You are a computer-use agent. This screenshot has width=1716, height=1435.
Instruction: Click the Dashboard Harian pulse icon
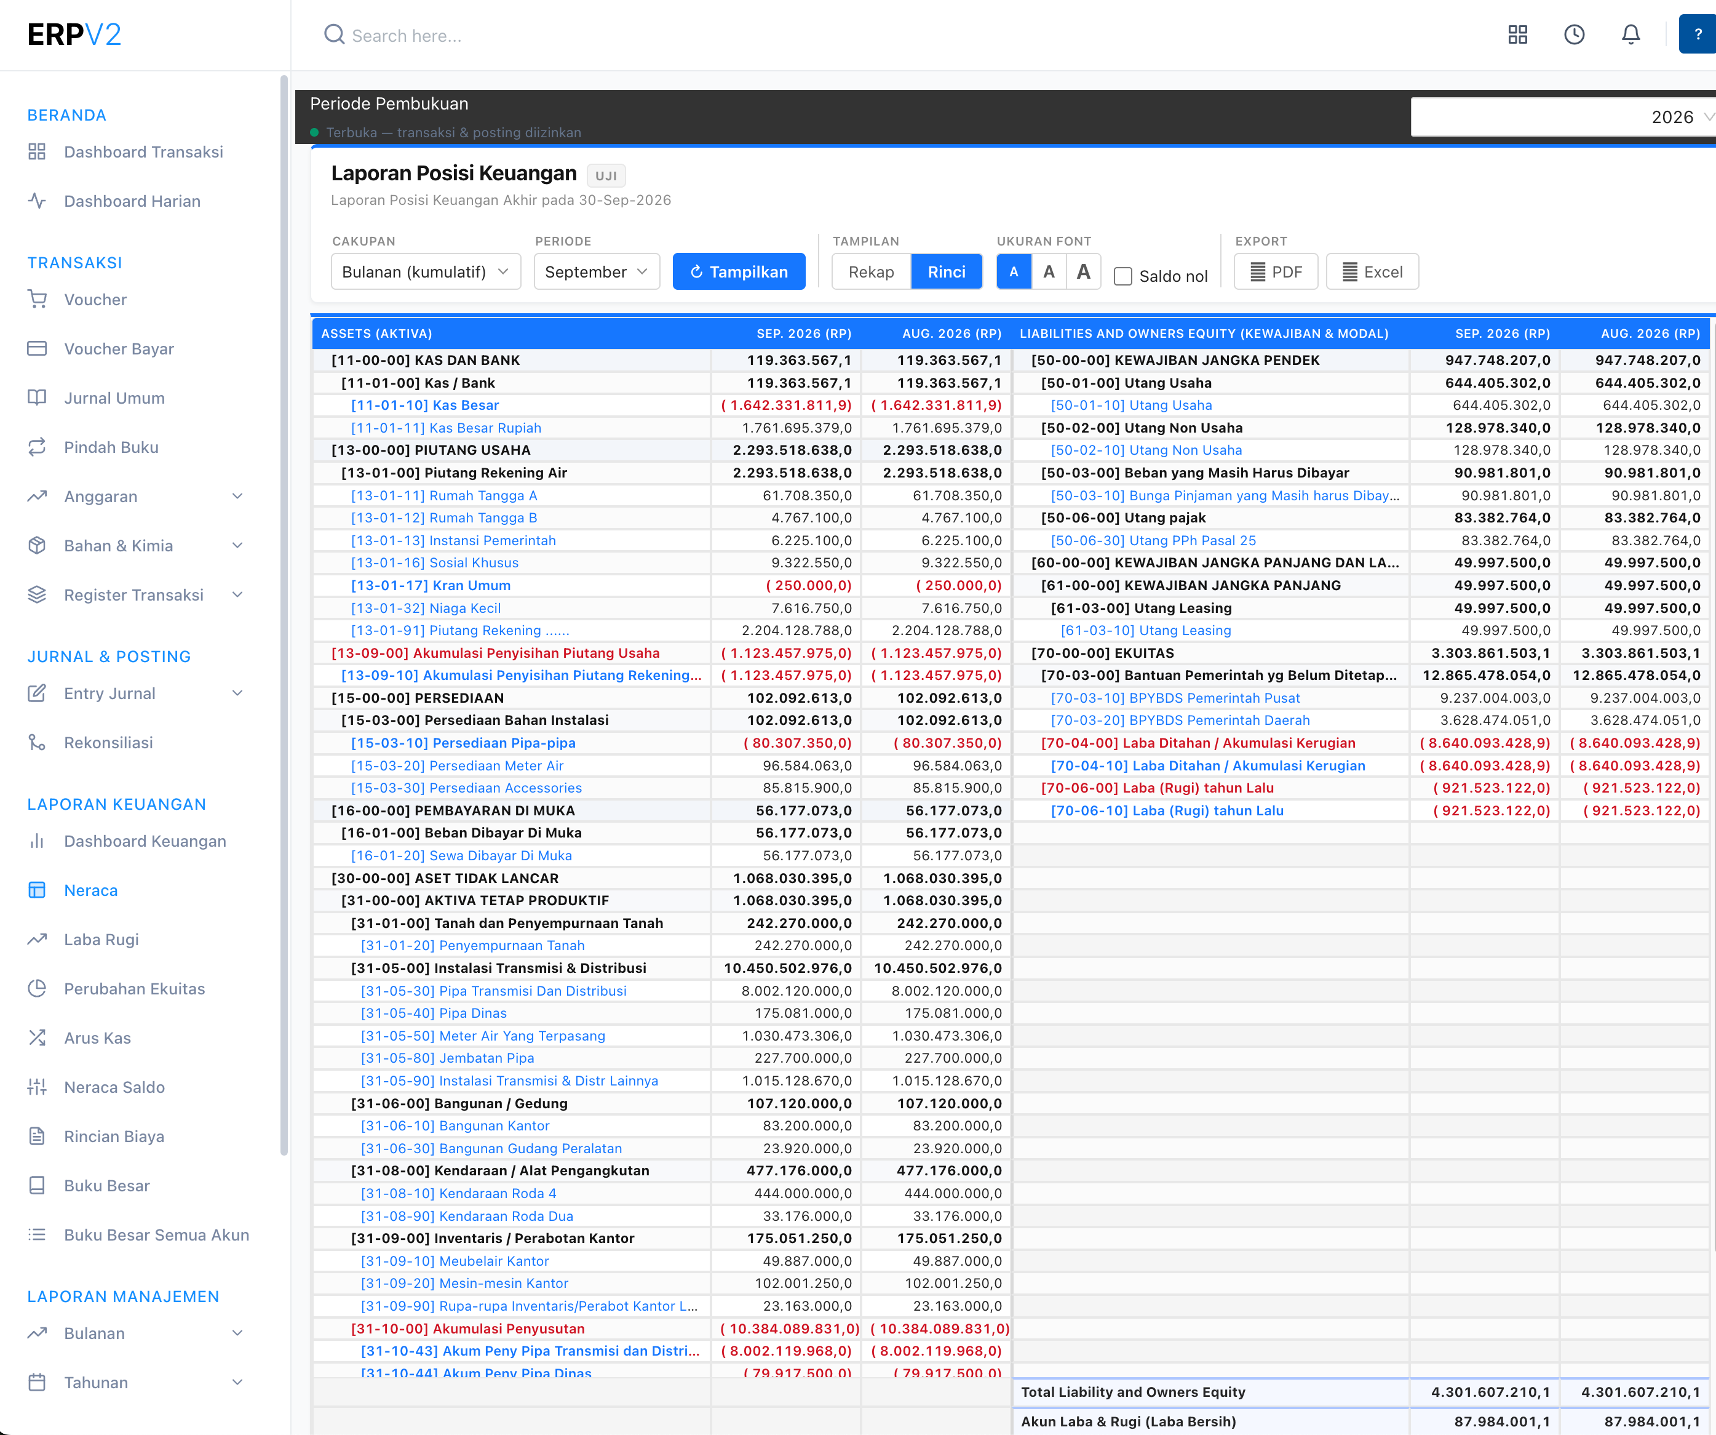(37, 201)
